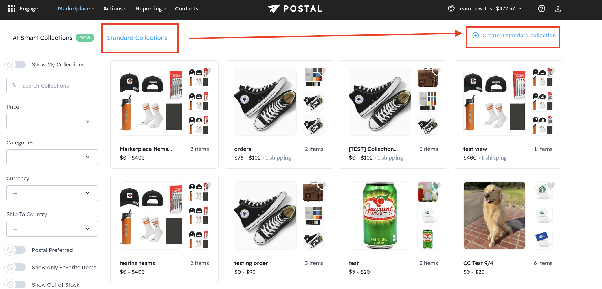Screen dimensions: 602x289
Task: Favorite the CC Test 9/4 collection heart
Action: (551, 186)
